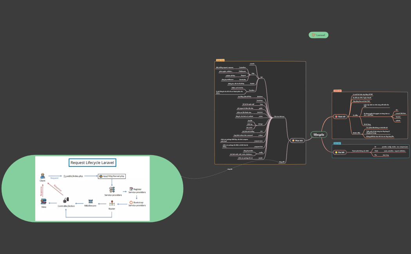Click the red marker on Quan sát
This screenshot has width=411, height=254.
pyautogui.click(x=336, y=116)
